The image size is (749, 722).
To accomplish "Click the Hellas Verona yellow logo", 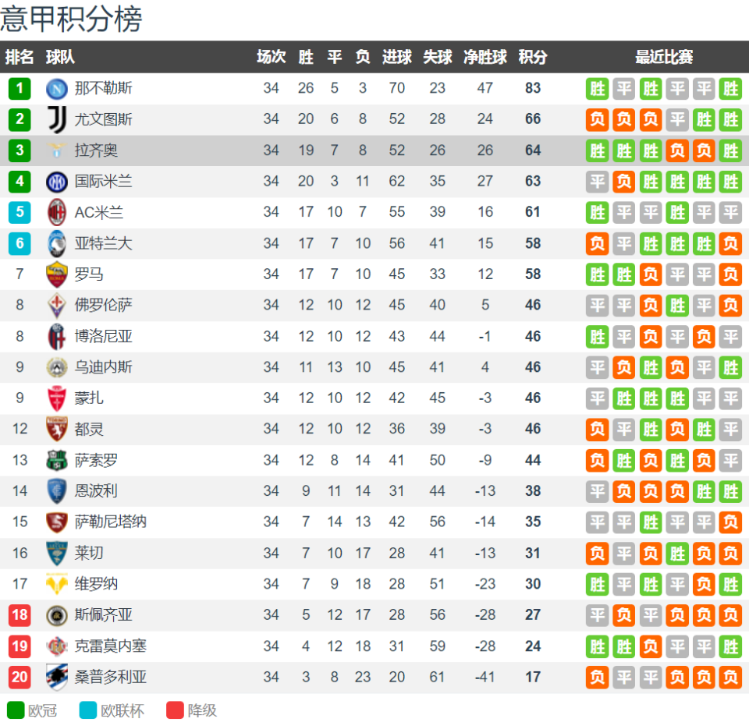I will pos(57,584).
